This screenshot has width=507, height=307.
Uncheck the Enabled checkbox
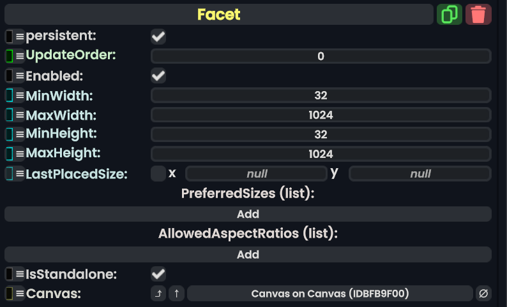(158, 76)
